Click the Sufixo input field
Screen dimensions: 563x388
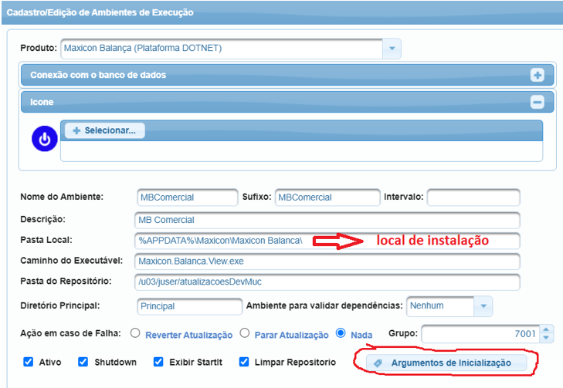pyautogui.click(x=327, y=197)
